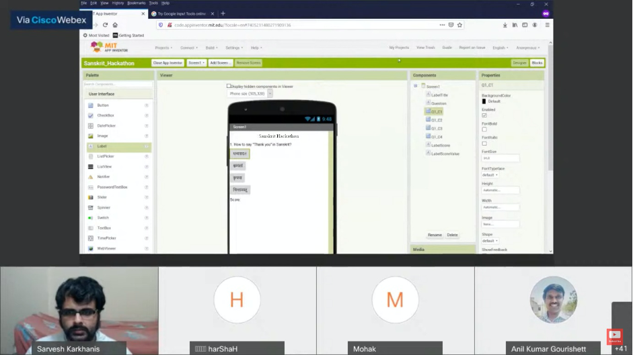Click Delete component button
Viewport: 633px width, 355px height.
tap(452, 235)
